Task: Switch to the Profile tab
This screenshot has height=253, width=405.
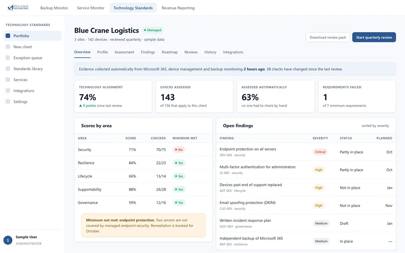Action: point(102,52)
